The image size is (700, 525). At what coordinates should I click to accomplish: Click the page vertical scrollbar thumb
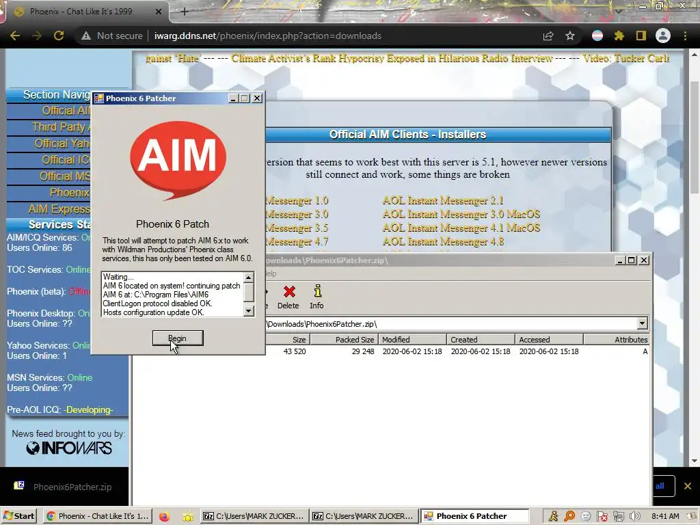click(x=695, y=136)
